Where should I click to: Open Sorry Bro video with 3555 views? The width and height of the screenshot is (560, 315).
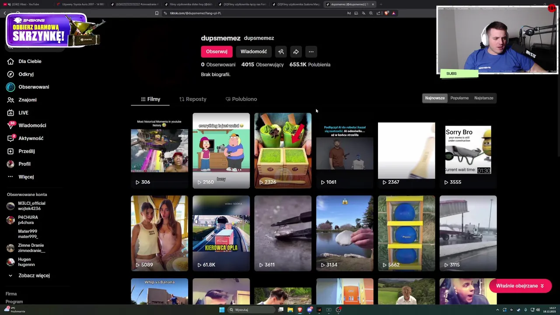click(x=468, y=151)
